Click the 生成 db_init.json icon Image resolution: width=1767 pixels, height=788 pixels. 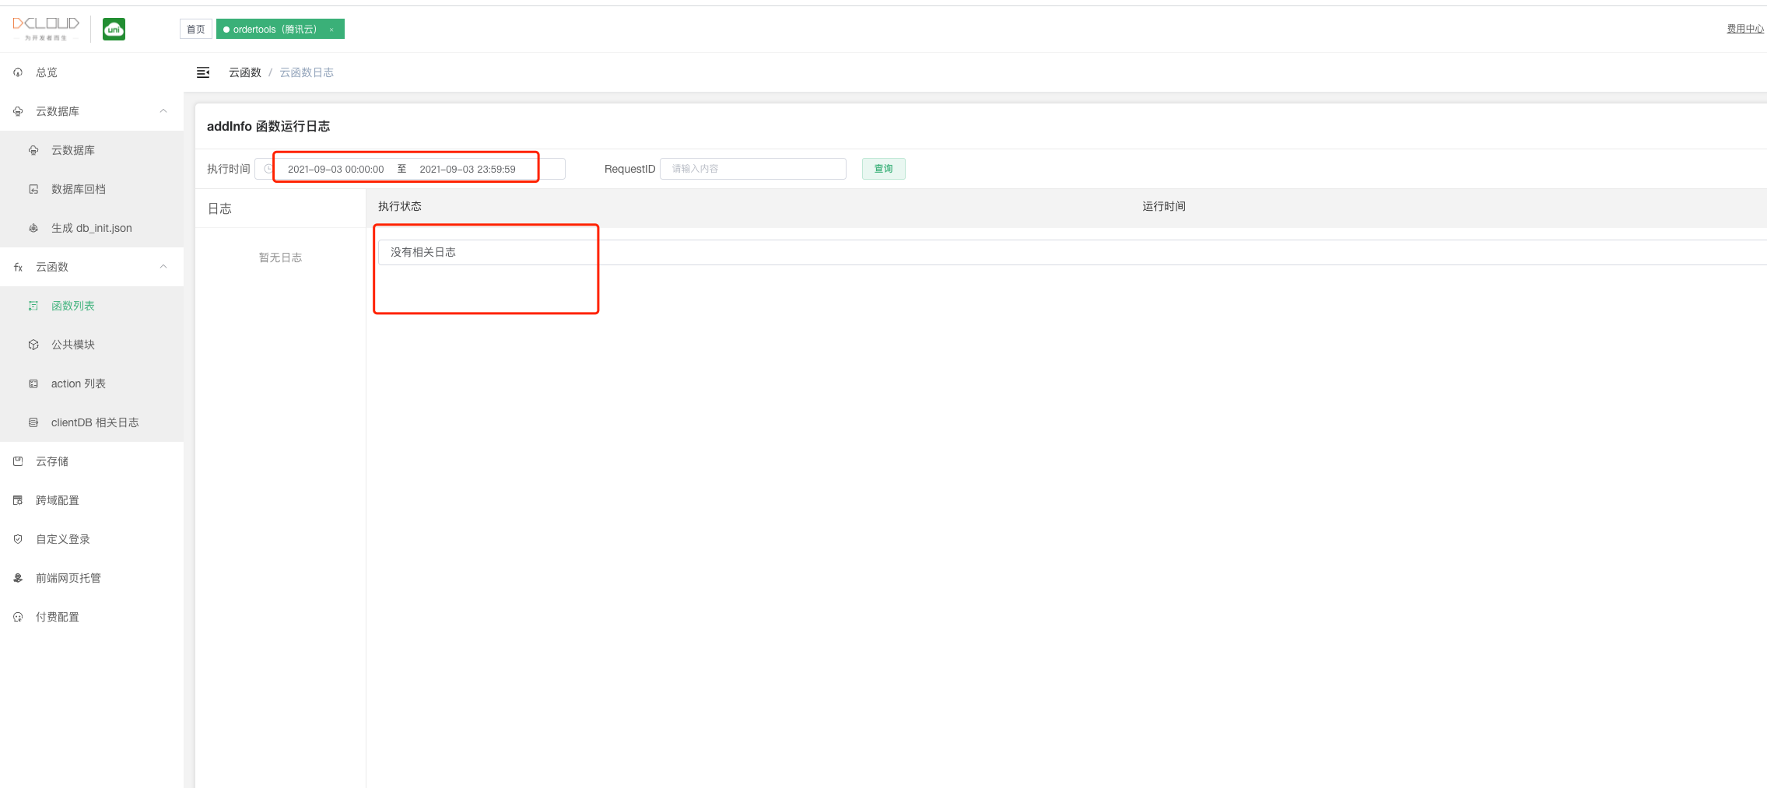[x=33, y=228]
